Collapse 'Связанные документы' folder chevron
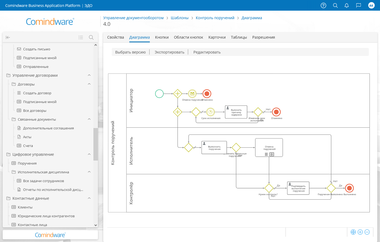Screen dimensions: 380x242 coord(89,119)
